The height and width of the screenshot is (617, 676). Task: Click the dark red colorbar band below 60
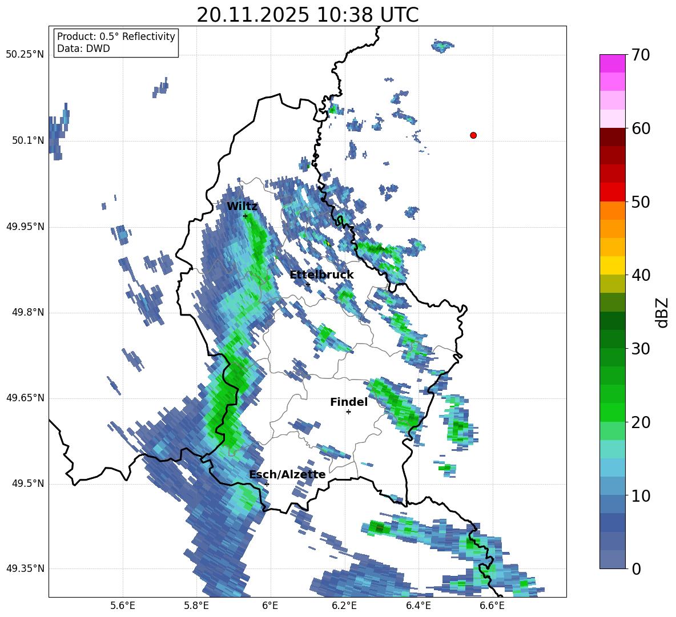click(612, 137)
